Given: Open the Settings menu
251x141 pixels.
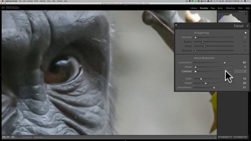Looking at the screenshot, I should coord(43,1).
